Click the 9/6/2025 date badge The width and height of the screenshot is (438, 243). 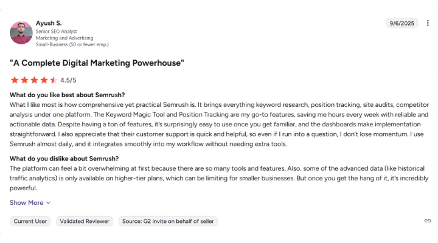(x=401, y=23)
